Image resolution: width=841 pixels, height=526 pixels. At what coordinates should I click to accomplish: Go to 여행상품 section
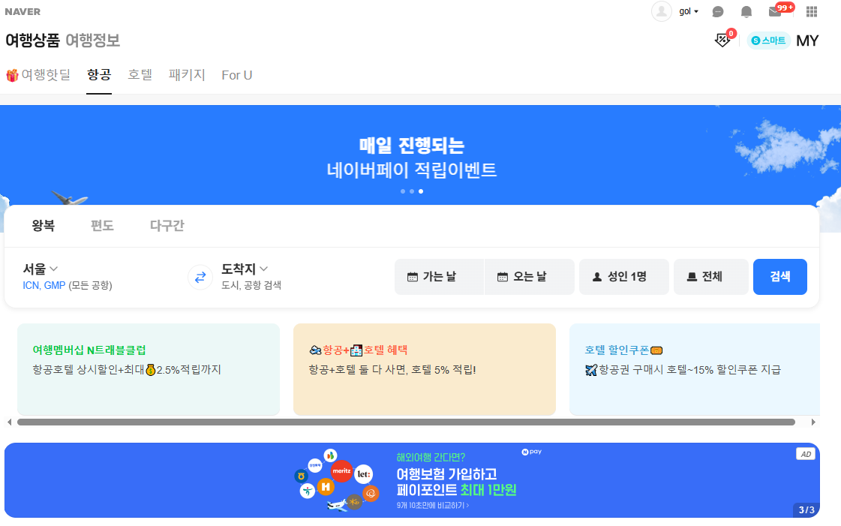32,41
